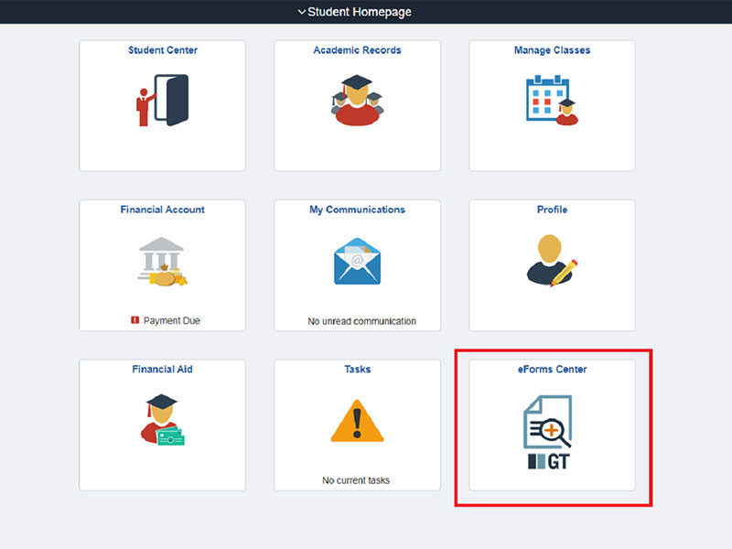Click the Financial Aid tile title
Screen dimensions: 732x549
coord(162,369)
